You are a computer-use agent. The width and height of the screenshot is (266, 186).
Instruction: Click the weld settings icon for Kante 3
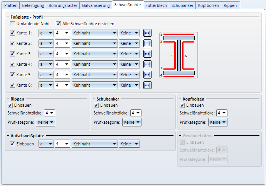click(147, 54)
